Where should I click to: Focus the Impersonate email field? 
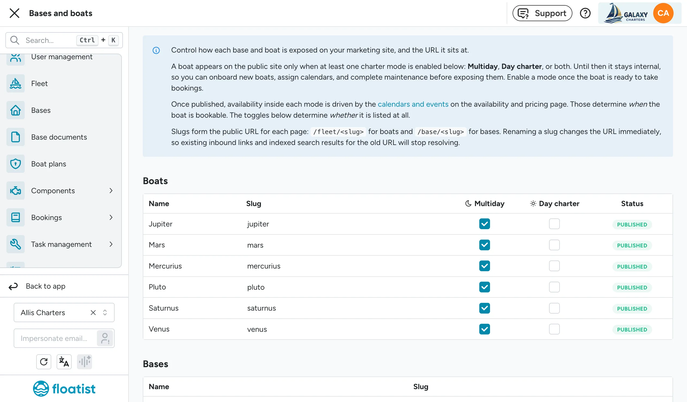55,338
